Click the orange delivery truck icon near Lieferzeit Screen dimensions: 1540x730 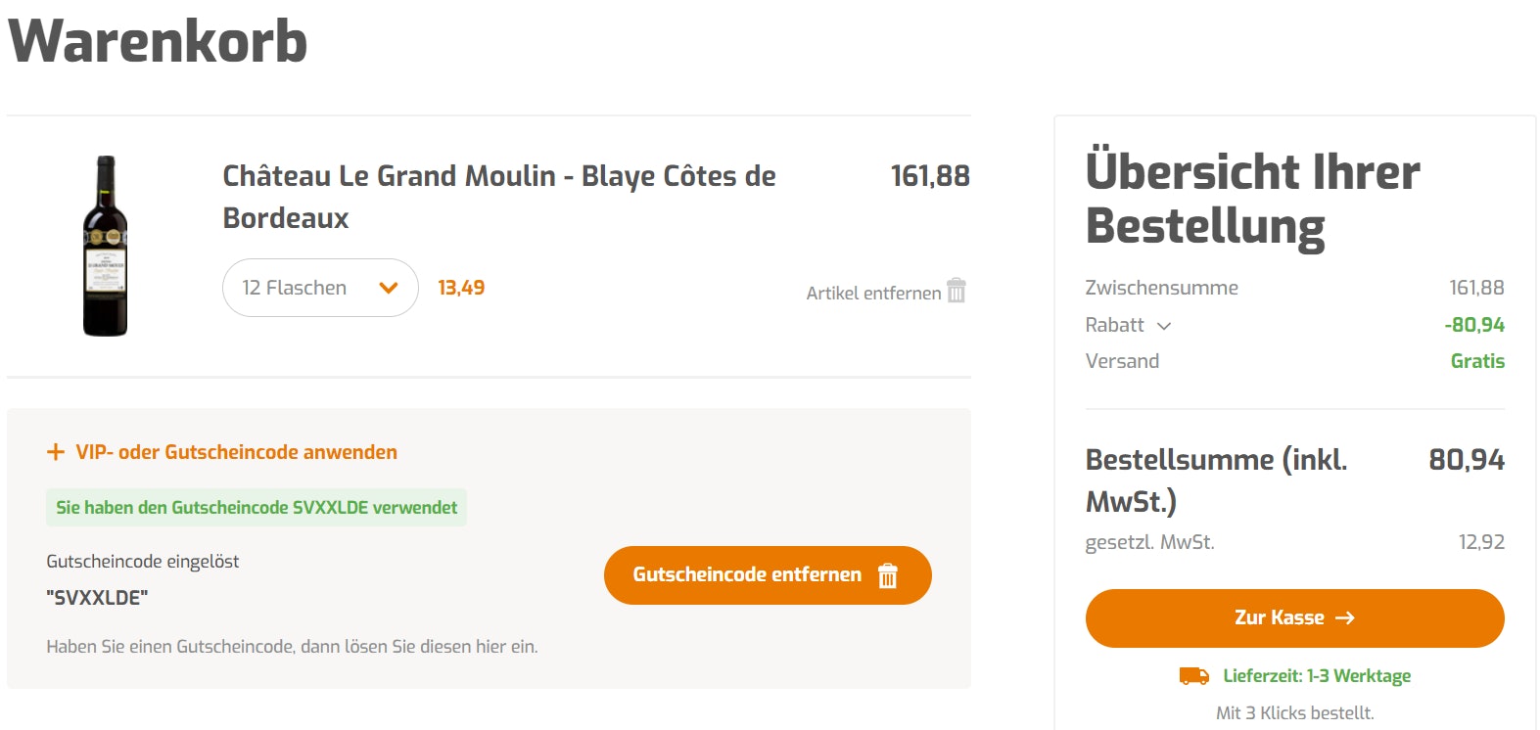(1193, 675)
